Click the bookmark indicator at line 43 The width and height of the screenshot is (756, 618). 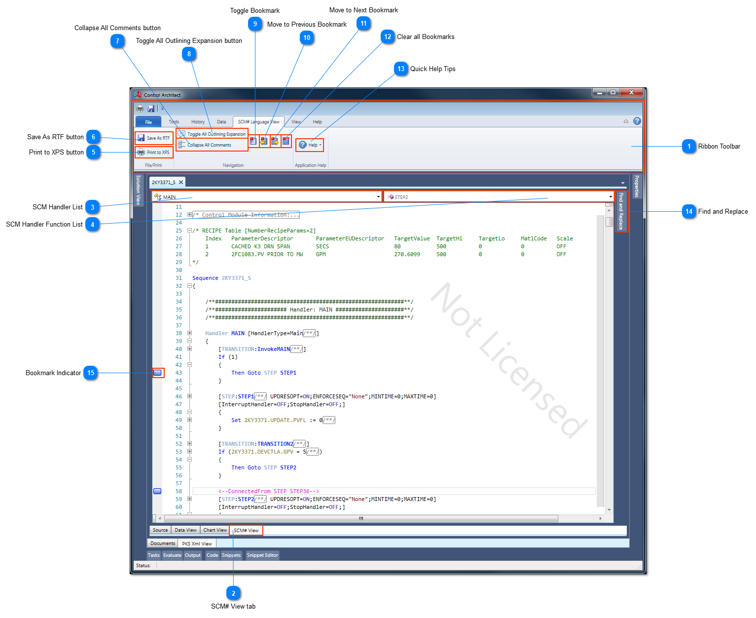(x=157, y=373)
